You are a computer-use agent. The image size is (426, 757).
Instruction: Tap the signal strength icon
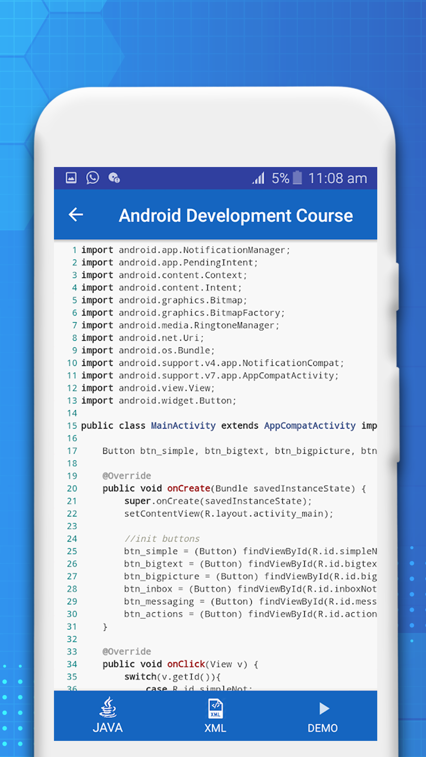click(x=258, y=178)
